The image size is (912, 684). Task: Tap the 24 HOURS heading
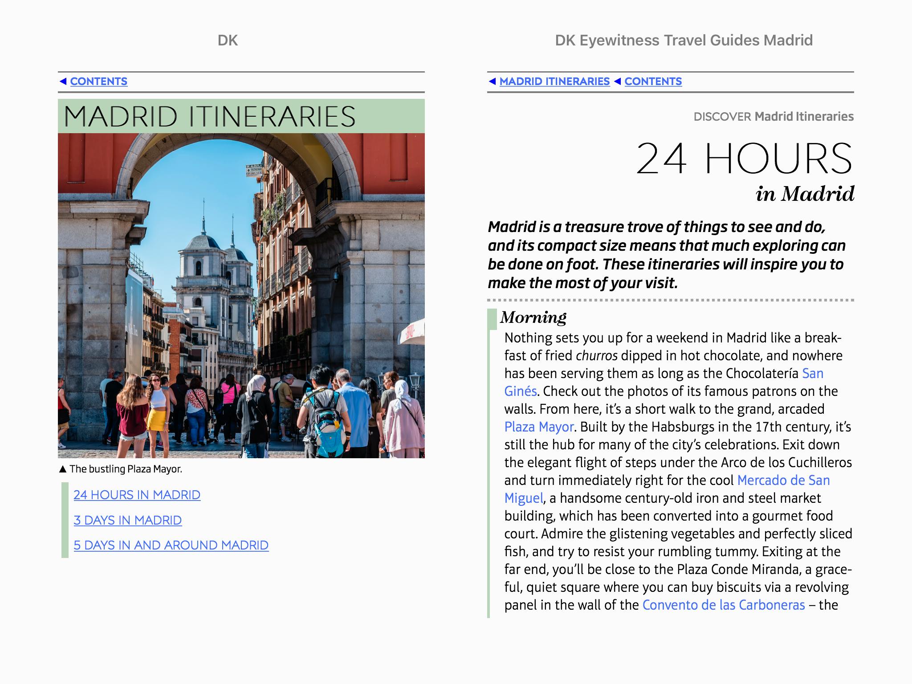(x=744, y=159)
